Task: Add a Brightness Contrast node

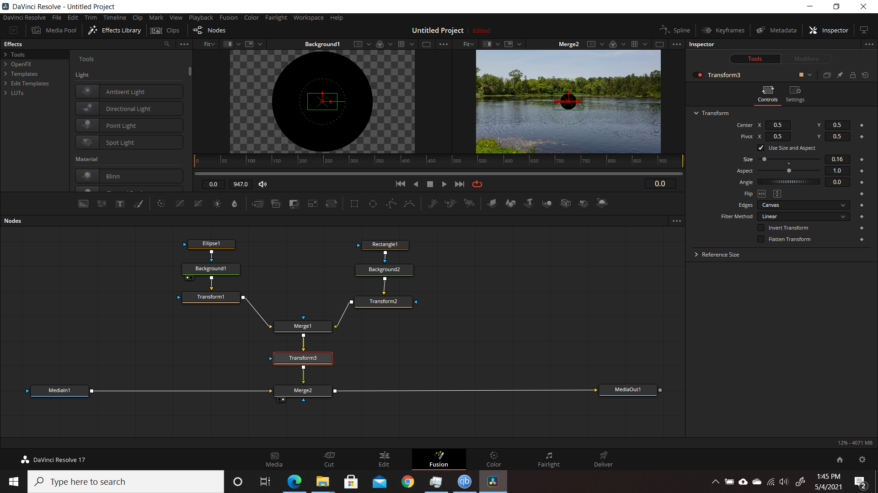Action: (217, 204)
